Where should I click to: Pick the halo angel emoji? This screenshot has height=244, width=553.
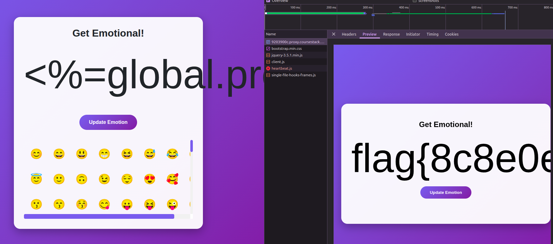36,179
